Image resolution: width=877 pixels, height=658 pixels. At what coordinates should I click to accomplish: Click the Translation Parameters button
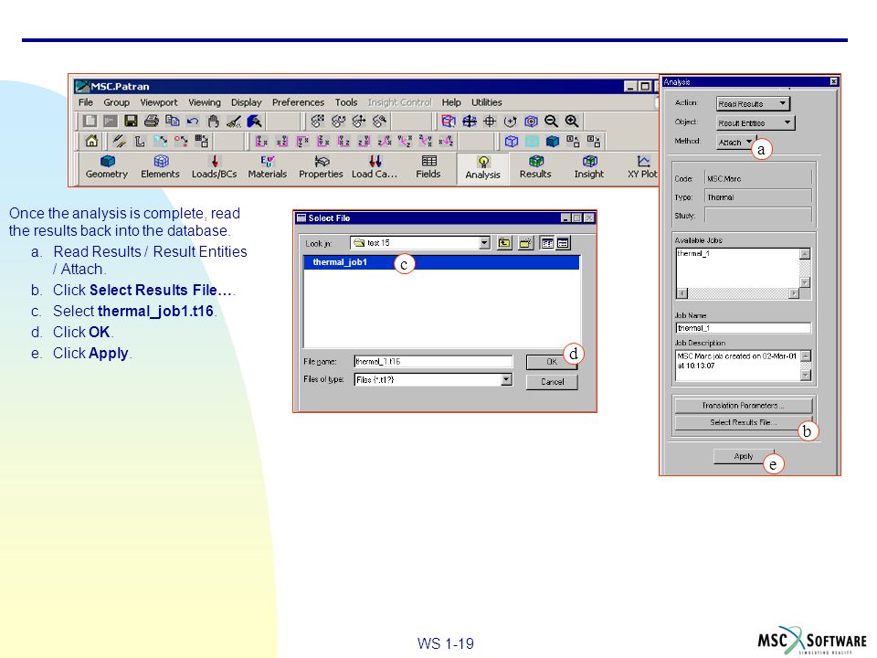[744, 406]
